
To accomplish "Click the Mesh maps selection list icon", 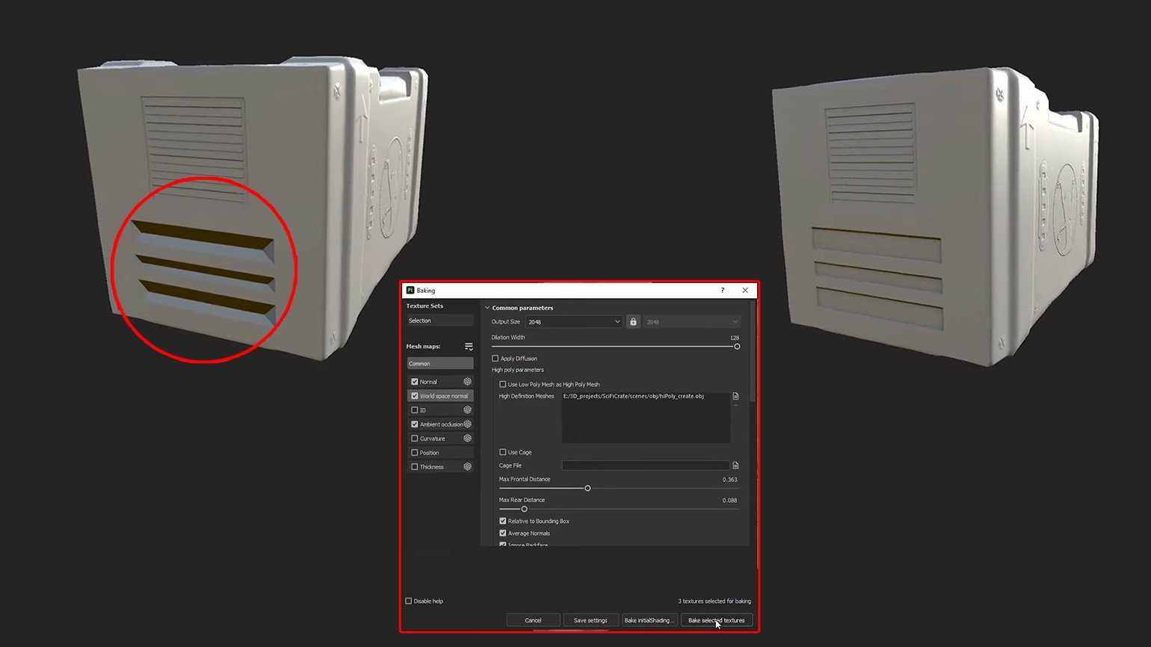I will [x=469, y=347].
